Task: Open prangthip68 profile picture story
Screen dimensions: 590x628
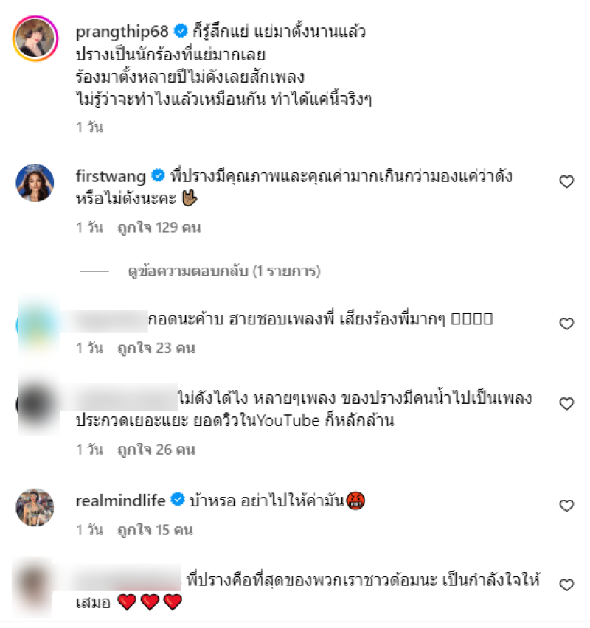Action: click(35, 38)
